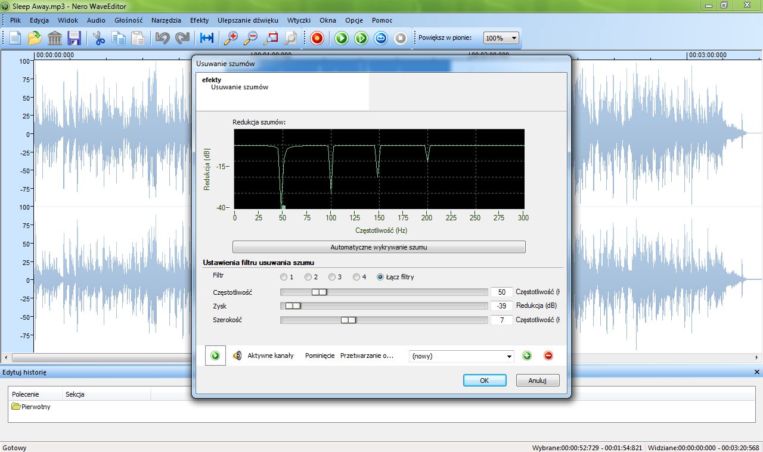Open the Pomoc menu
763x452 pixels.
pyautogui.click(x=382, y=20)
